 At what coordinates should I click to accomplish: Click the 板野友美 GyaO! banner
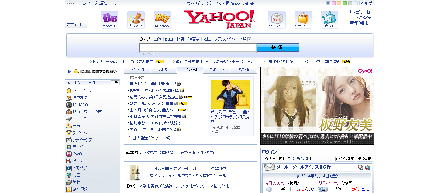click(x=317, y=106)
